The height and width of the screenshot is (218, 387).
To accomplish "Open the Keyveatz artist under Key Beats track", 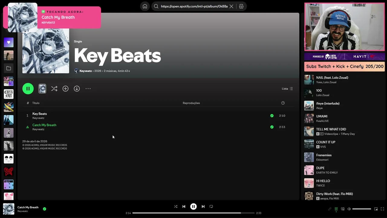I will (x=38, y=118).
